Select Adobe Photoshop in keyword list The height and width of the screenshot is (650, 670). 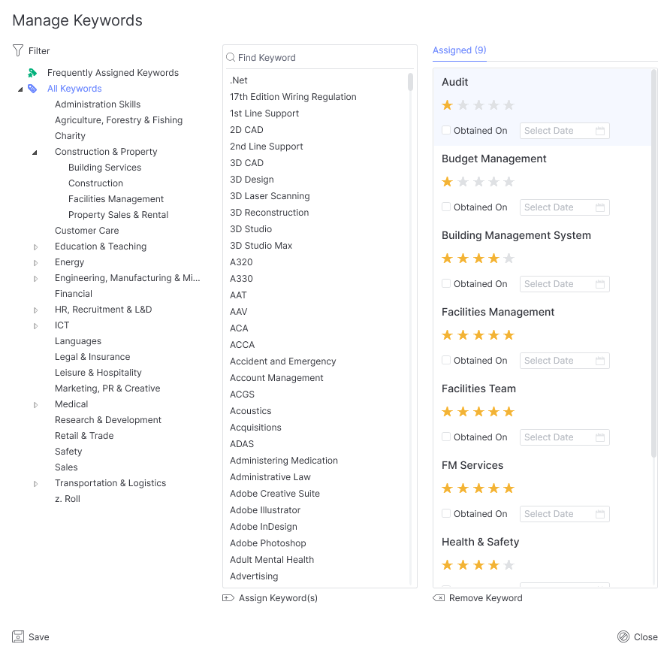267,543
